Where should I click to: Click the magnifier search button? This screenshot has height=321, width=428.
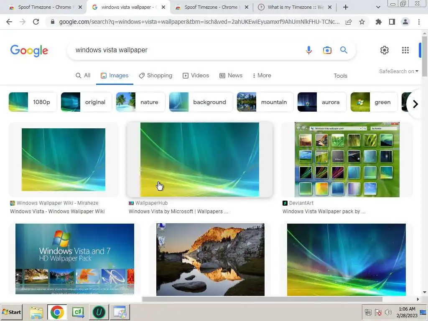[344, 50]
